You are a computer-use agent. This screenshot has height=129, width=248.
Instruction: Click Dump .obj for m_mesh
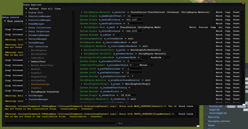[216, 27]
